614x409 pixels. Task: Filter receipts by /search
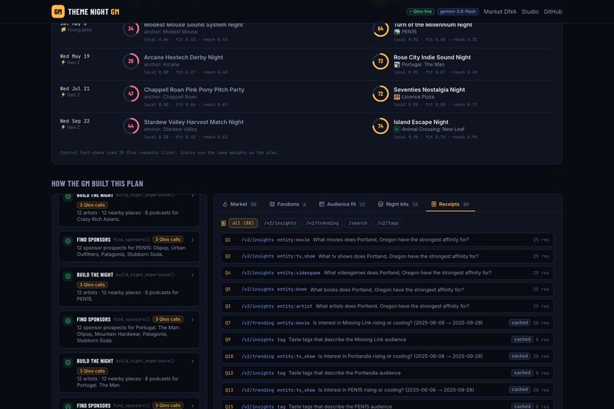tap(358, 223)
